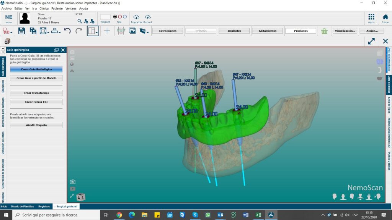Search patient with magnifier icon
This screenshot has height=220, width=392.
tap(80, 21)
